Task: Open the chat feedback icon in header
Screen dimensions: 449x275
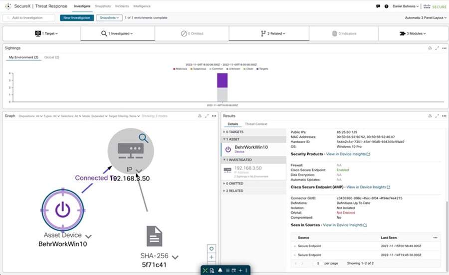Action: [378, 6]
